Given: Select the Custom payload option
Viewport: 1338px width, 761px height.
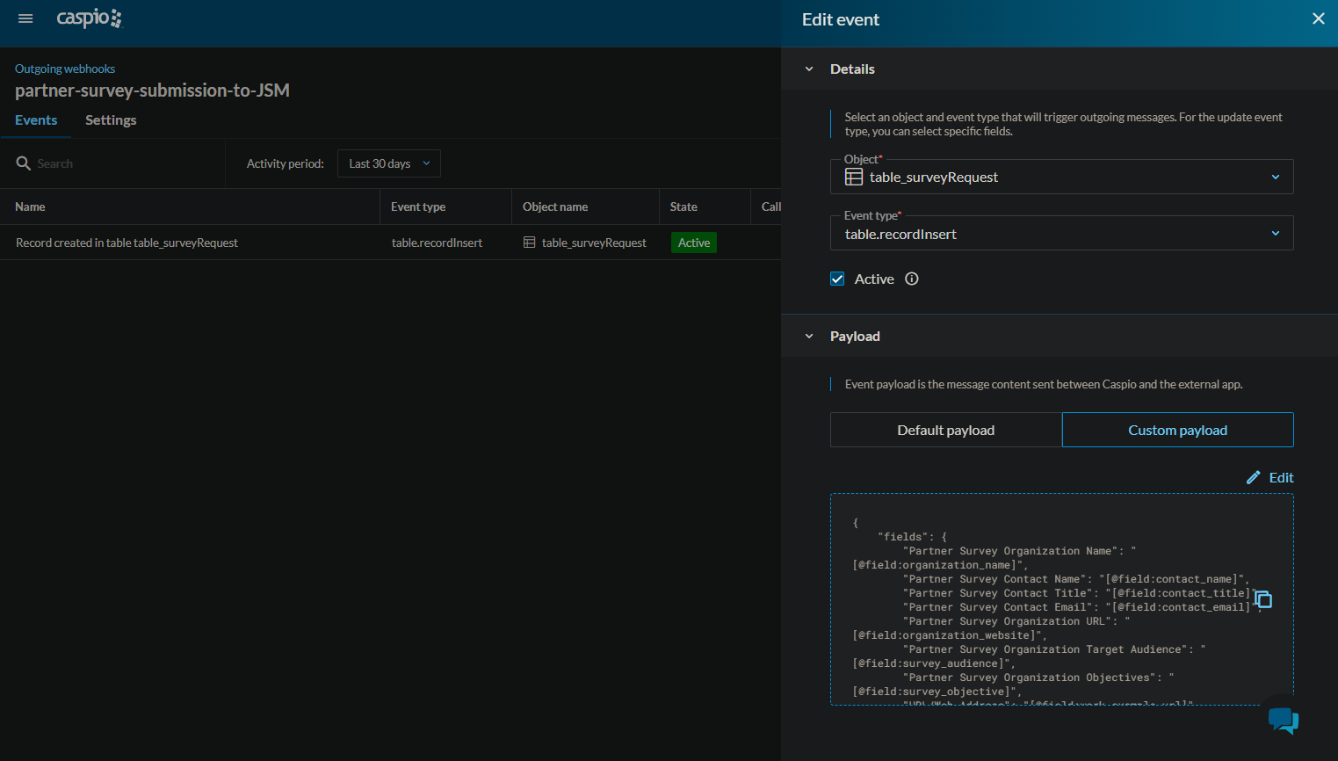Looking at the screenshot, I should pos(1177,430).
